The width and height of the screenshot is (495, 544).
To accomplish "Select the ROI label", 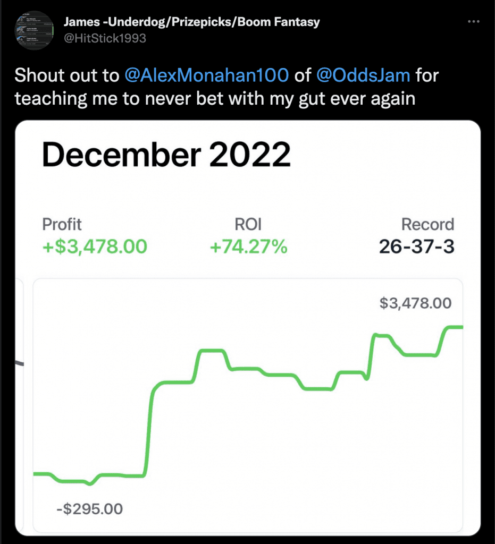I will 248,225.
